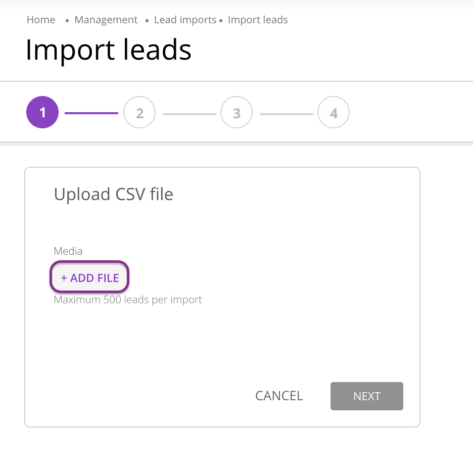Click the Import leads breadcrumb item
This screenshot has height=474, width=473.
click(258, 20)
